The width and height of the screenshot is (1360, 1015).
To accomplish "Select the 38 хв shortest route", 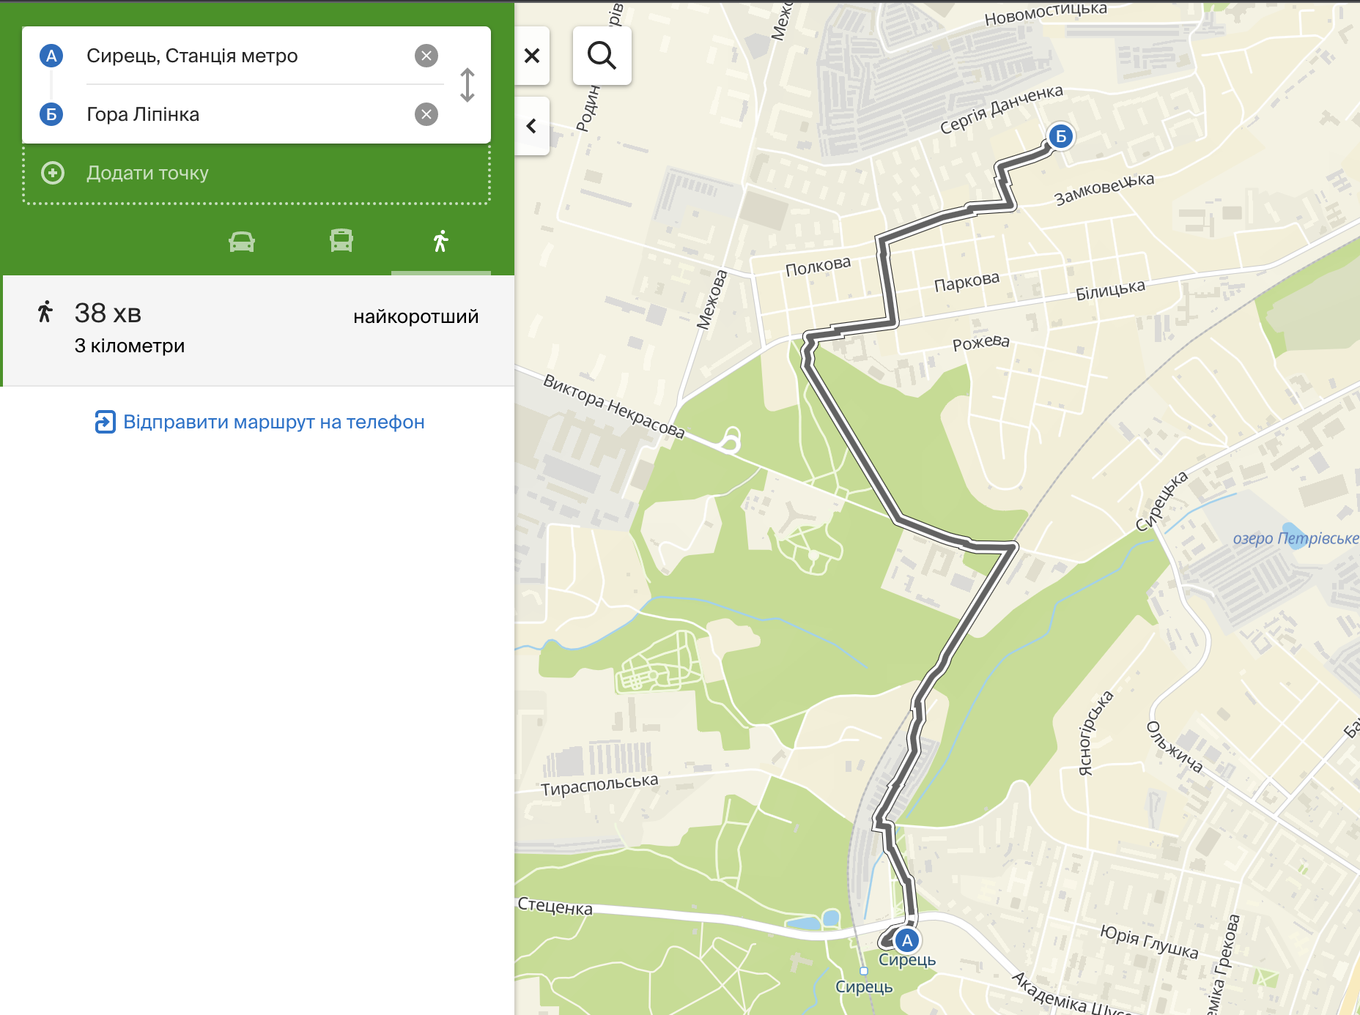I will 258,330.
